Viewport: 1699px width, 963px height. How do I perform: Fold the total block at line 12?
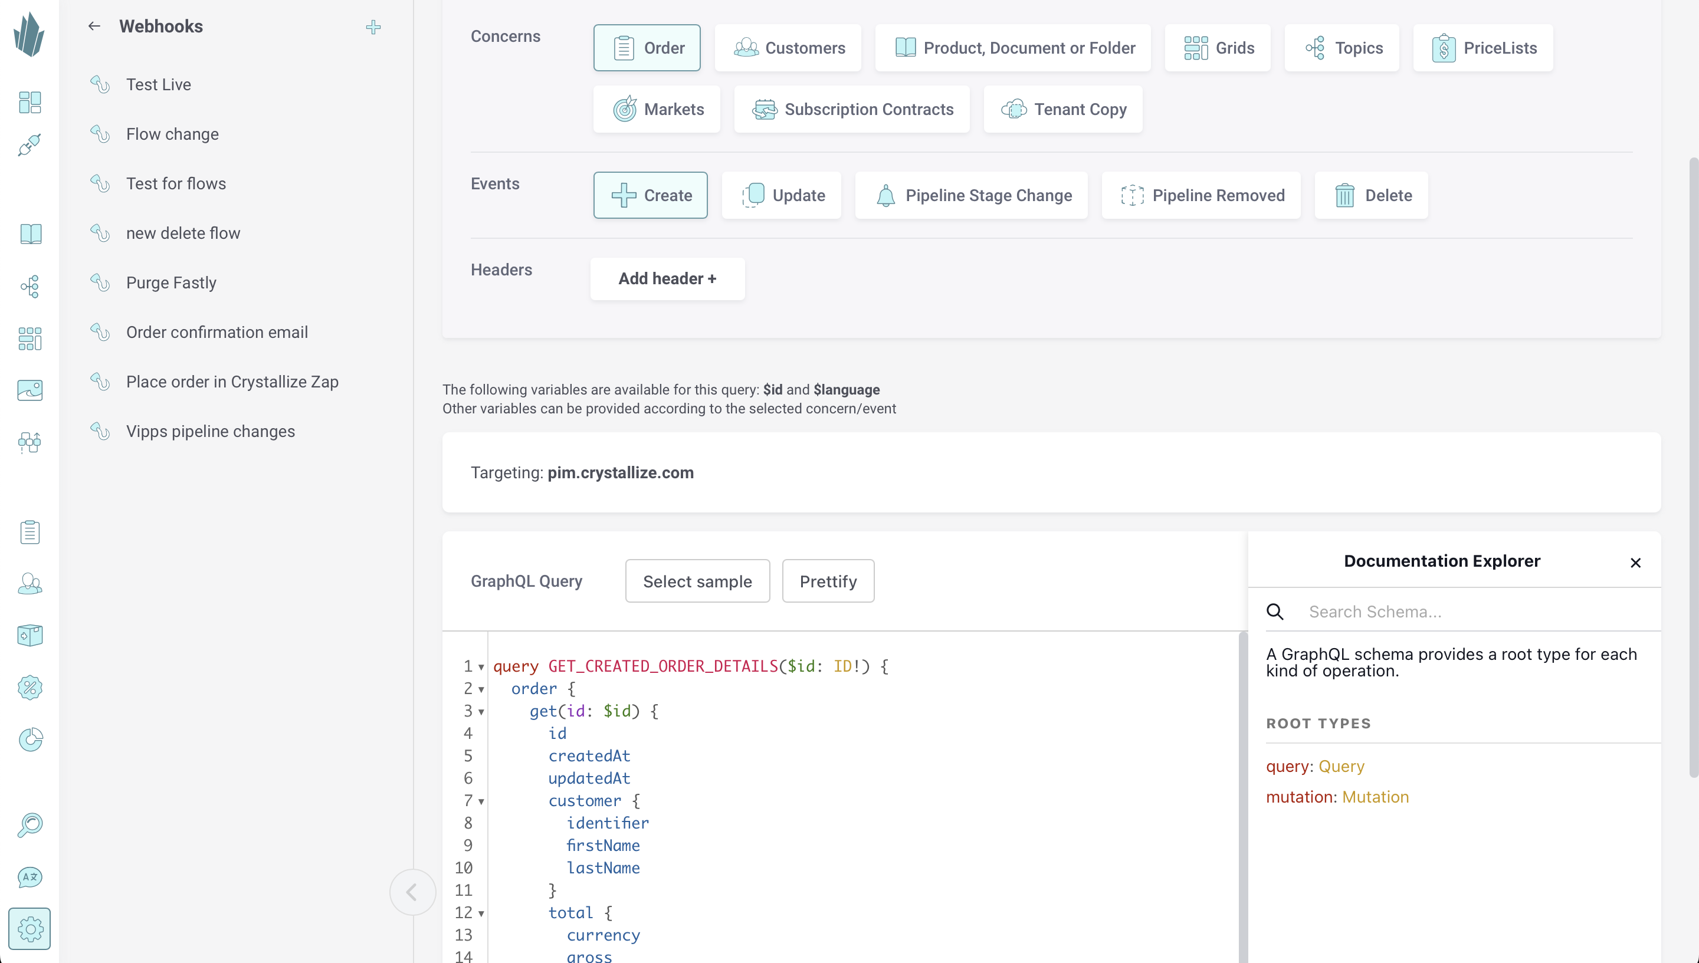coord(481,913)
